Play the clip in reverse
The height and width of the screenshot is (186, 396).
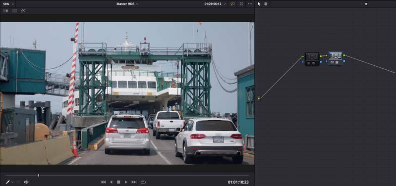click(111, 182)
